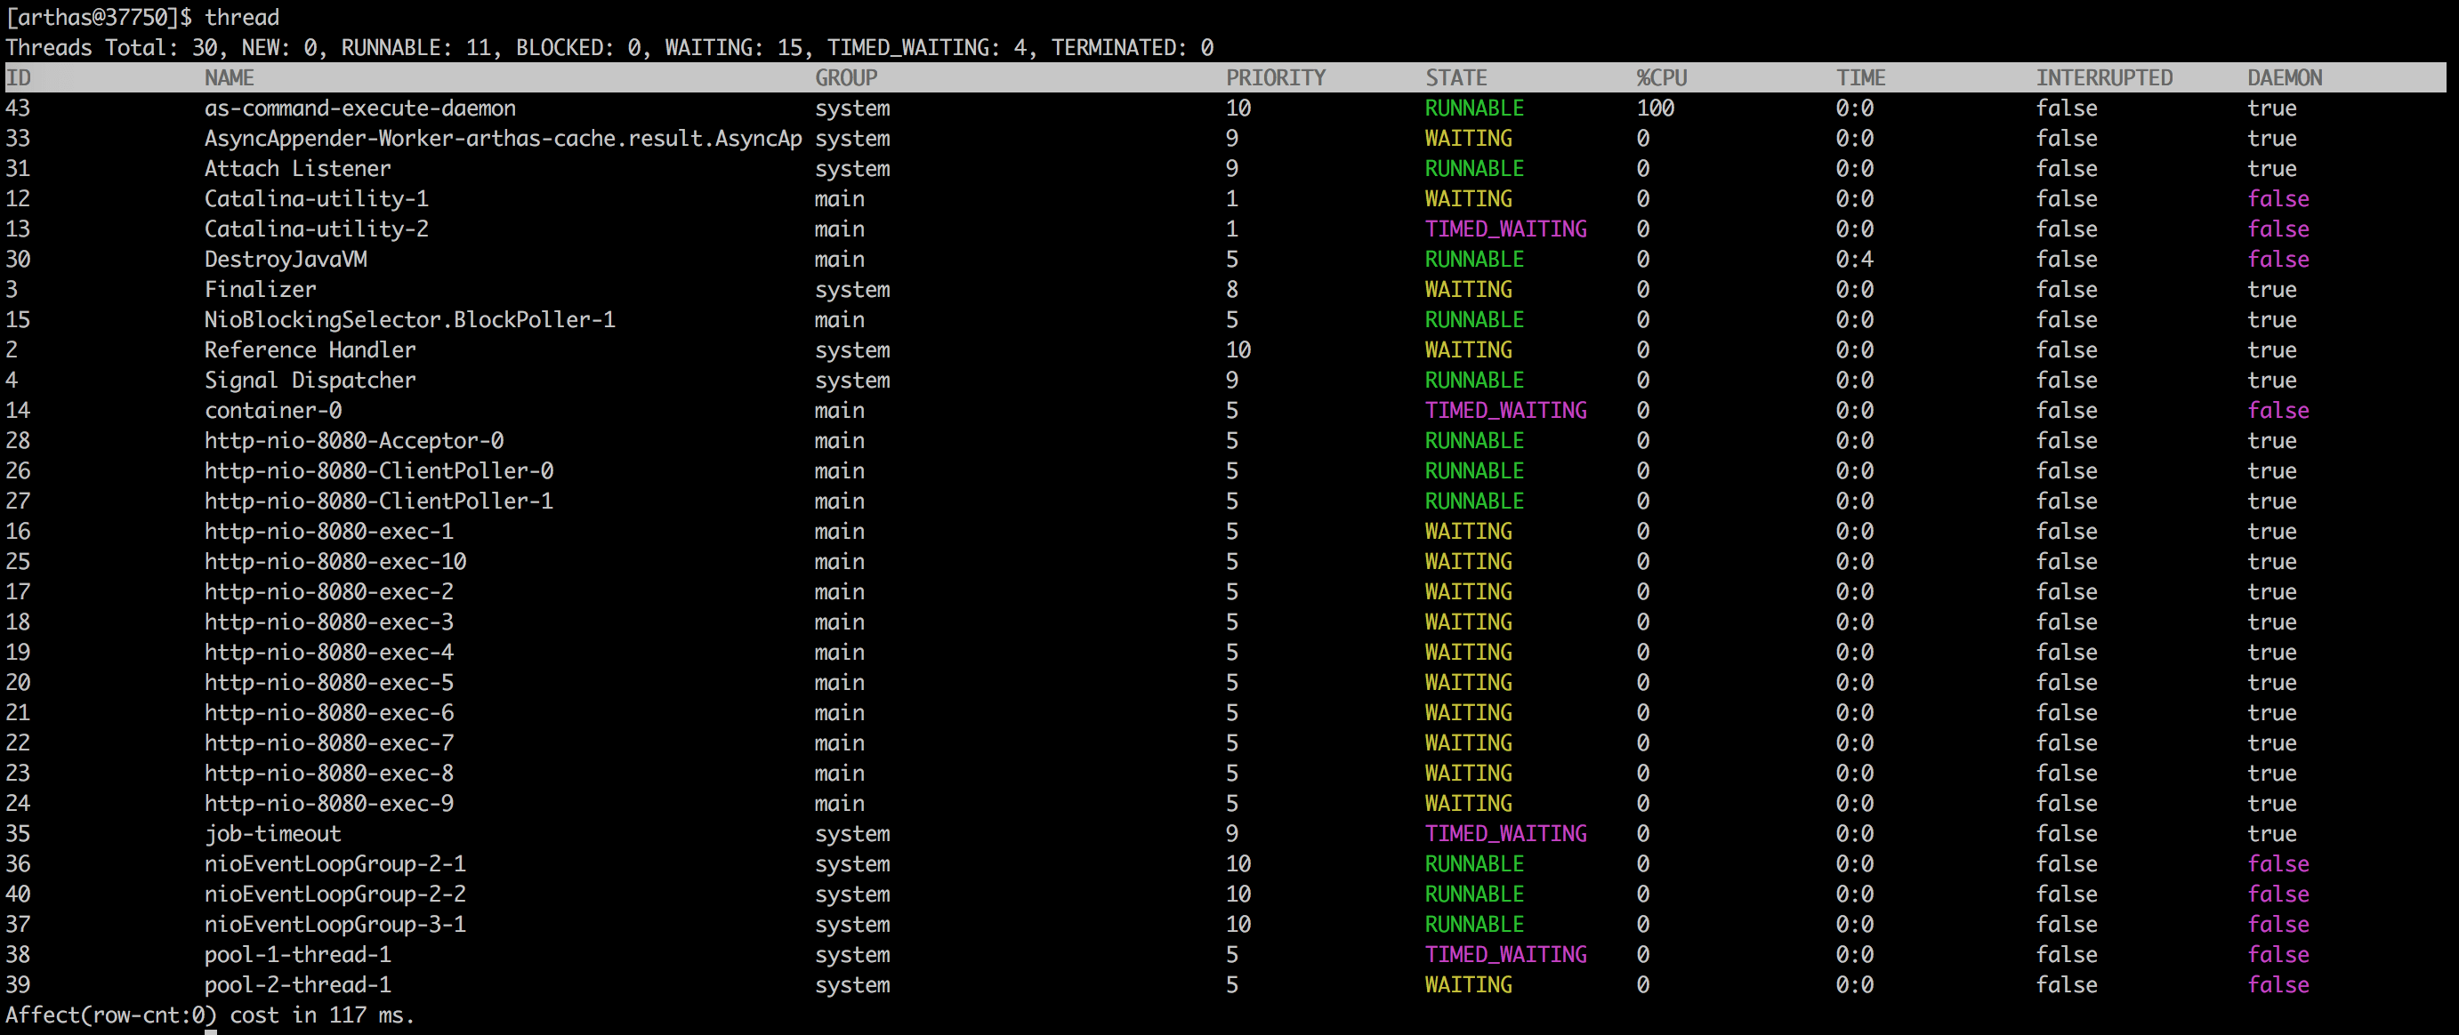Click the DestroyJavaVM thread name
2459x1035 pixels.
click(x=286, y=260)
